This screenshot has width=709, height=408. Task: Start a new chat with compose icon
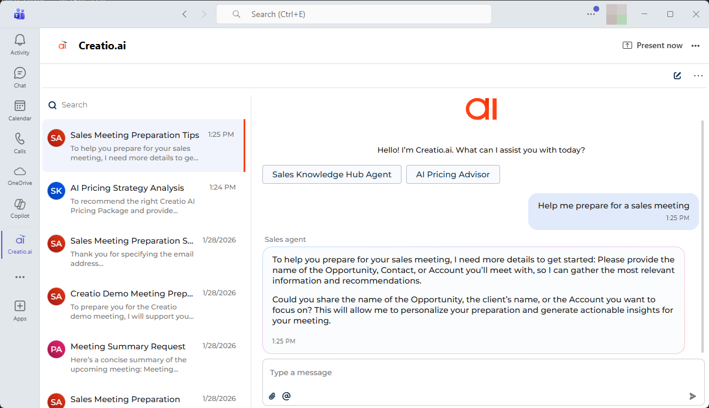click(677, 76)
